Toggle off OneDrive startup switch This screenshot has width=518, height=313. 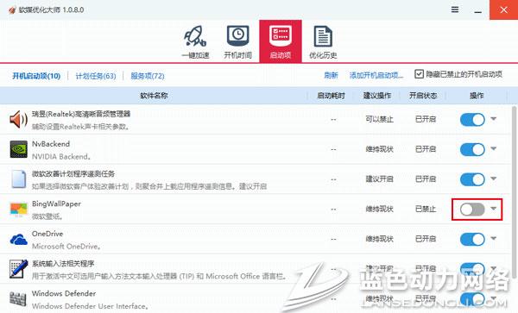coord(472,239)
